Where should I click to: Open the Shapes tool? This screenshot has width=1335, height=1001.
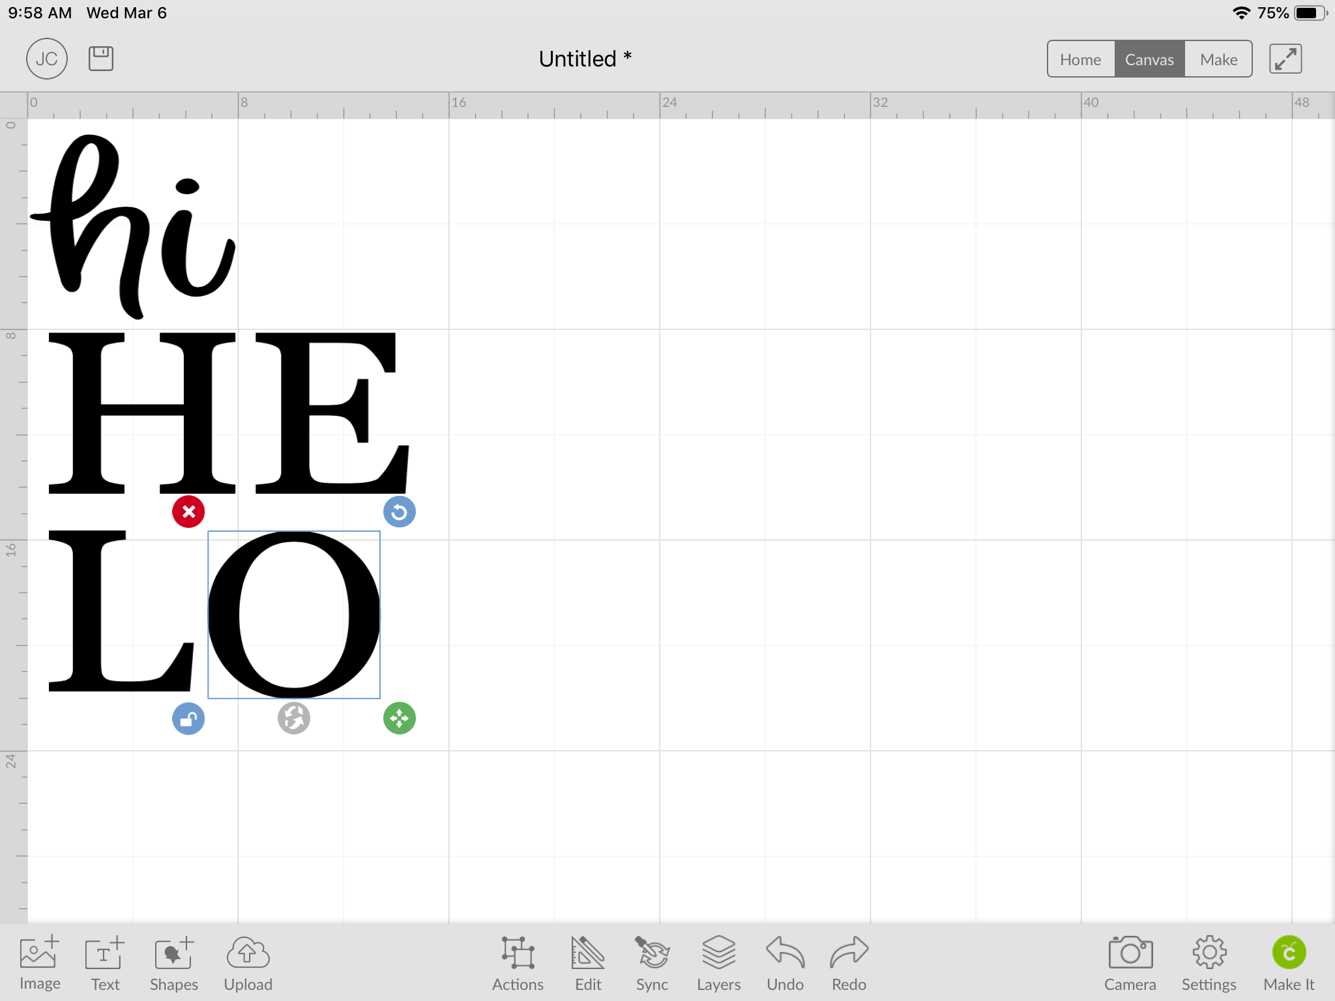click(x=173, y=963)
